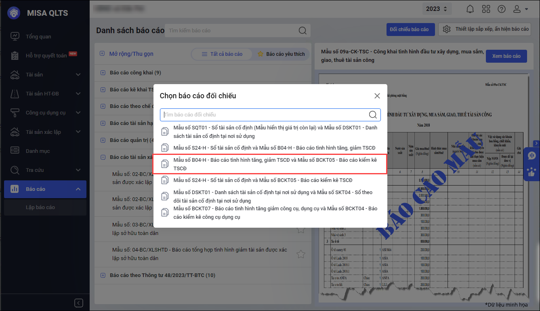Viewport: 540px width, 311px height.
Task: Select 'Mẫu số S24-H ... và Mẫu số BCKT05' row
Action: tap(270, 180)
